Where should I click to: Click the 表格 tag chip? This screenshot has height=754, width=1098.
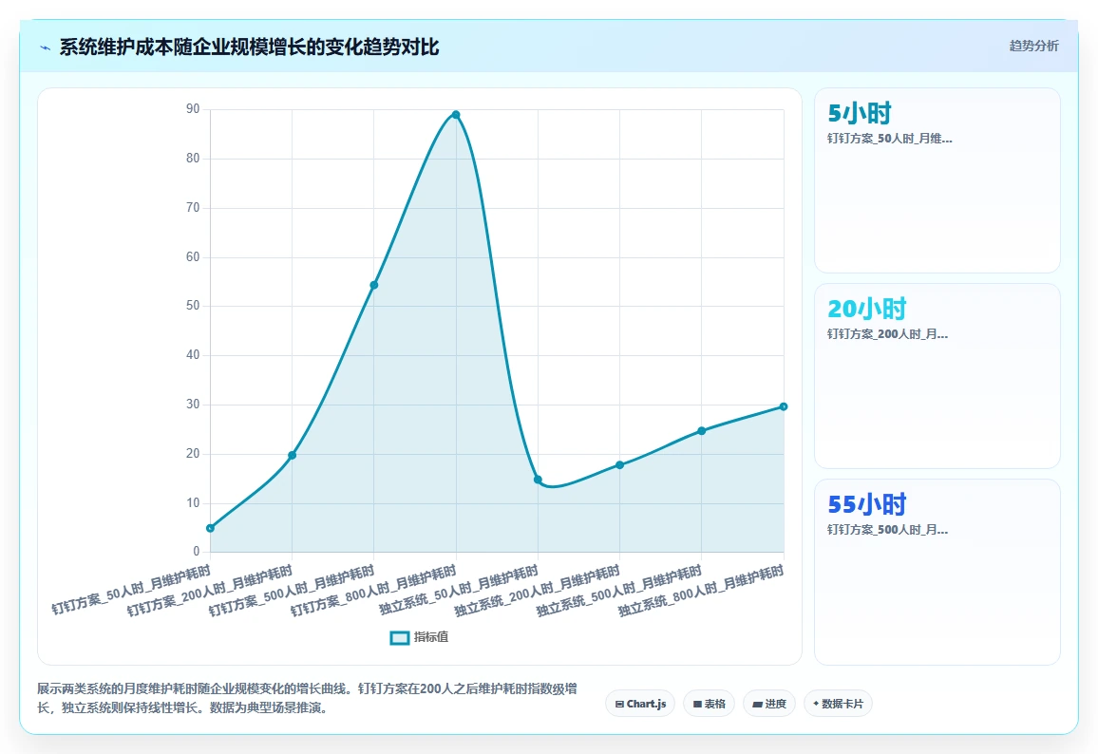tap(709, 704)
